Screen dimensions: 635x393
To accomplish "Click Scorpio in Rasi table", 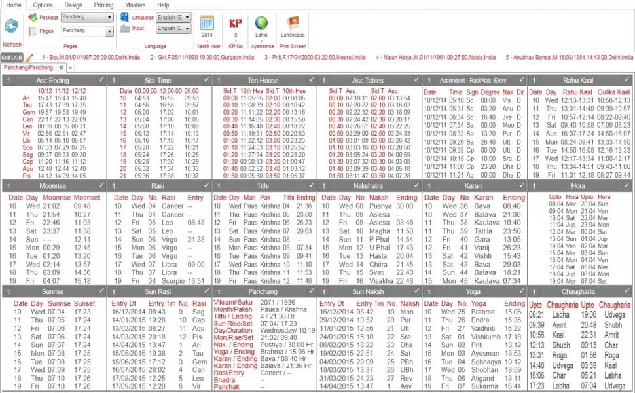I will [x=174, y=281].
